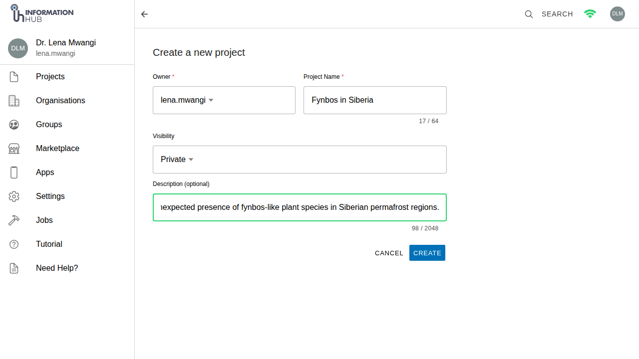
Task: Click the Marketplace storefront icon
Action: click(14, 149)
